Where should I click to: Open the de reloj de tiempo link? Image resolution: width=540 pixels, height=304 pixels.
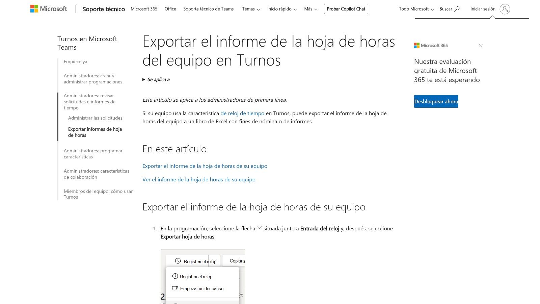coord(242,113)
